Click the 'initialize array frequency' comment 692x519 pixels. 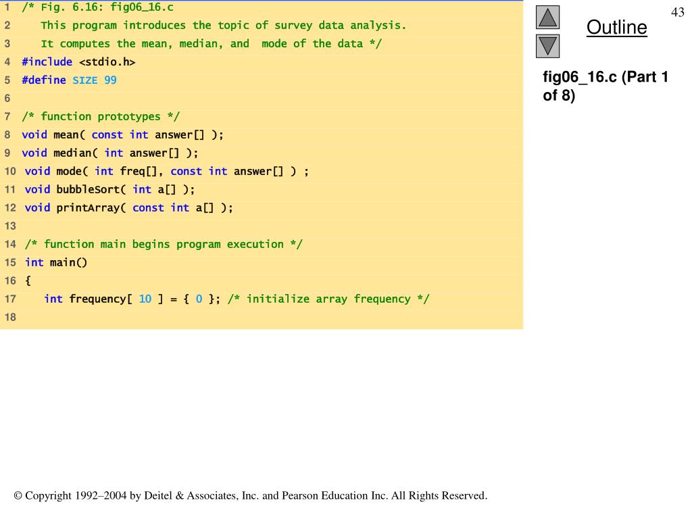click(x=328, y=299)
